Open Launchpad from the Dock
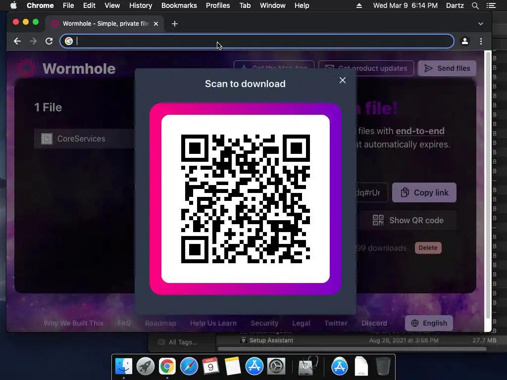Viewport: 507px width, 380px height. 145,367
